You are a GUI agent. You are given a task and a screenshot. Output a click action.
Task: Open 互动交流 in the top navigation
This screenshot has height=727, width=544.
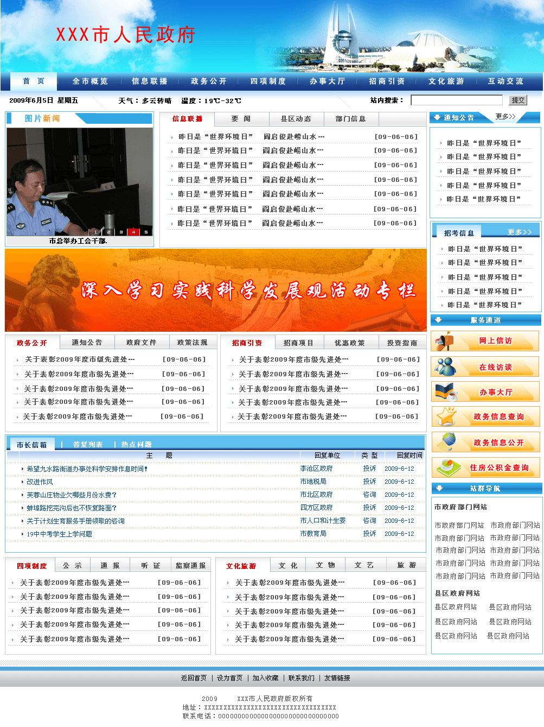point(505,81)
